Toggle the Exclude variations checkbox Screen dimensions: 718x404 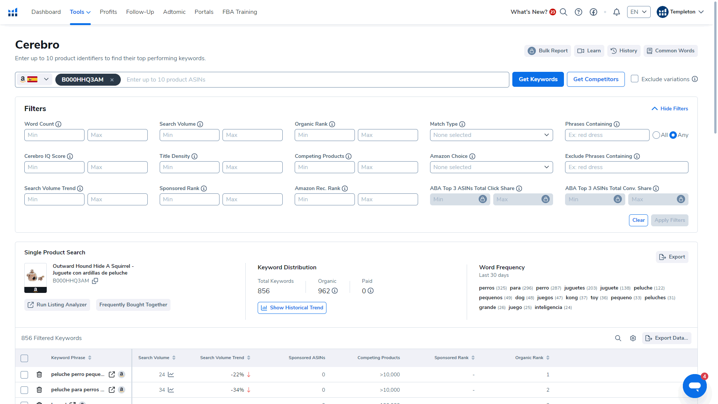pyautogui.click(x=635, y=79)
